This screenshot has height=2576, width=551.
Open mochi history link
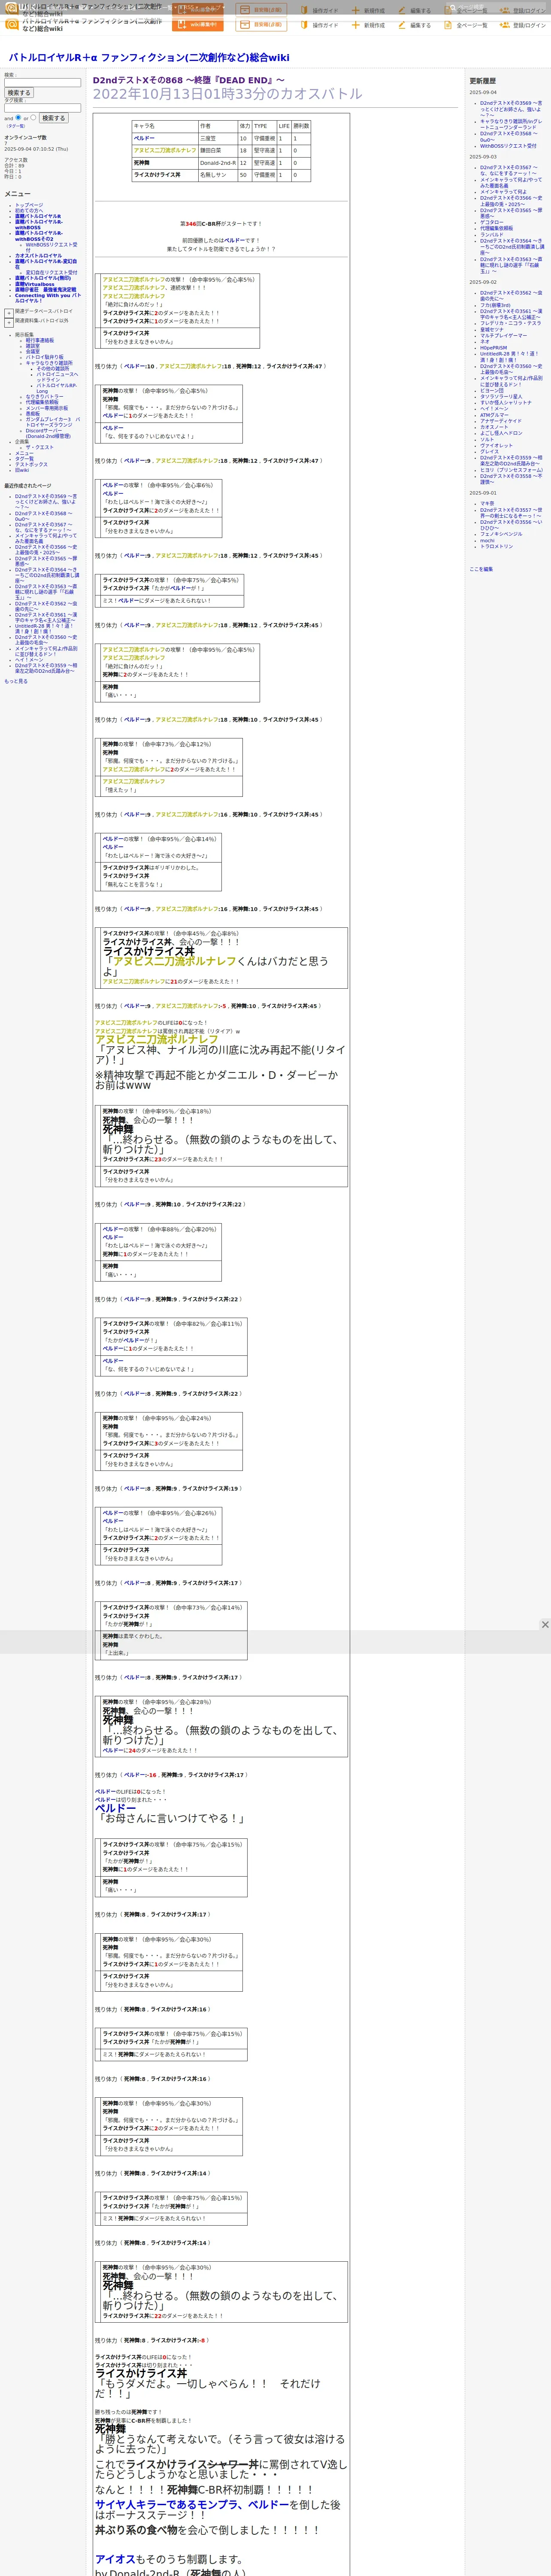(487, 540)
